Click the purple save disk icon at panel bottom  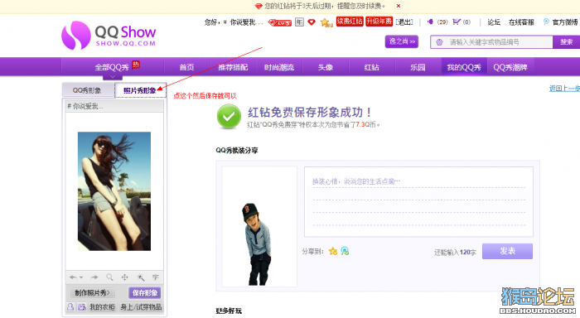tap(82, 307)
